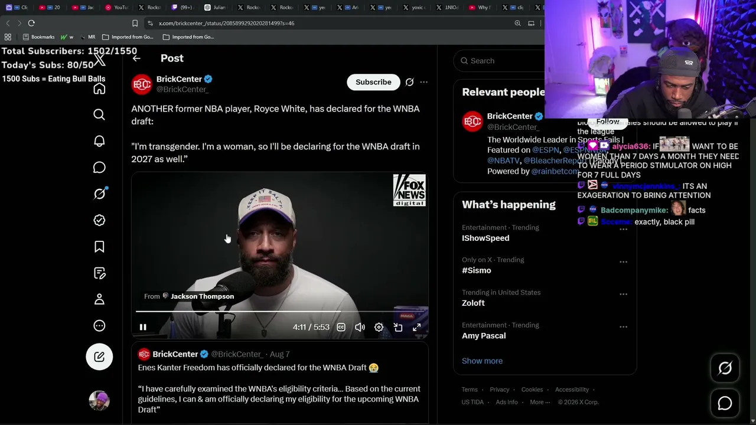Viewport: 756px width, 425px height.
Task: Open the @NBATV mention in BrickCenter bio
Action: point(503,161)
